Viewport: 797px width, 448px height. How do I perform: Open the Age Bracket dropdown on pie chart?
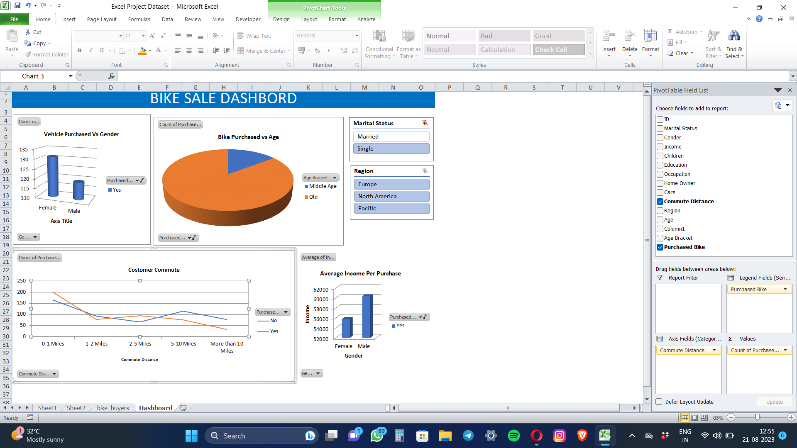point(334,177)
